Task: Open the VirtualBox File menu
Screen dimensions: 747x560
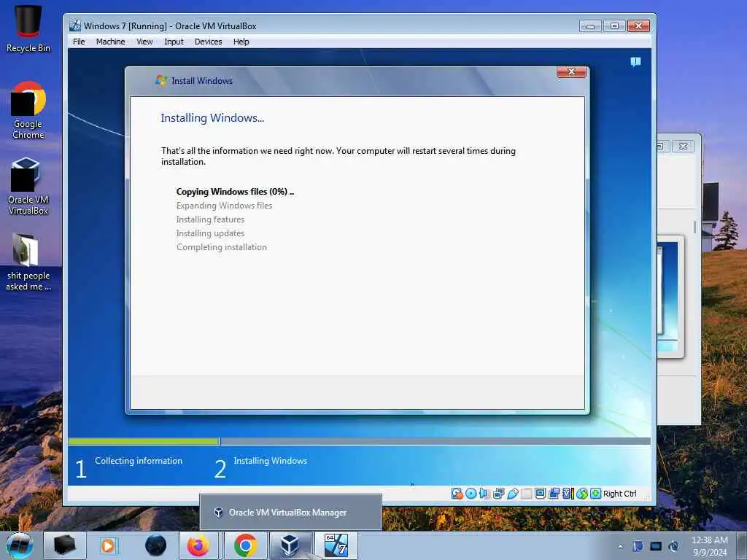Action: tap(79, 42)
